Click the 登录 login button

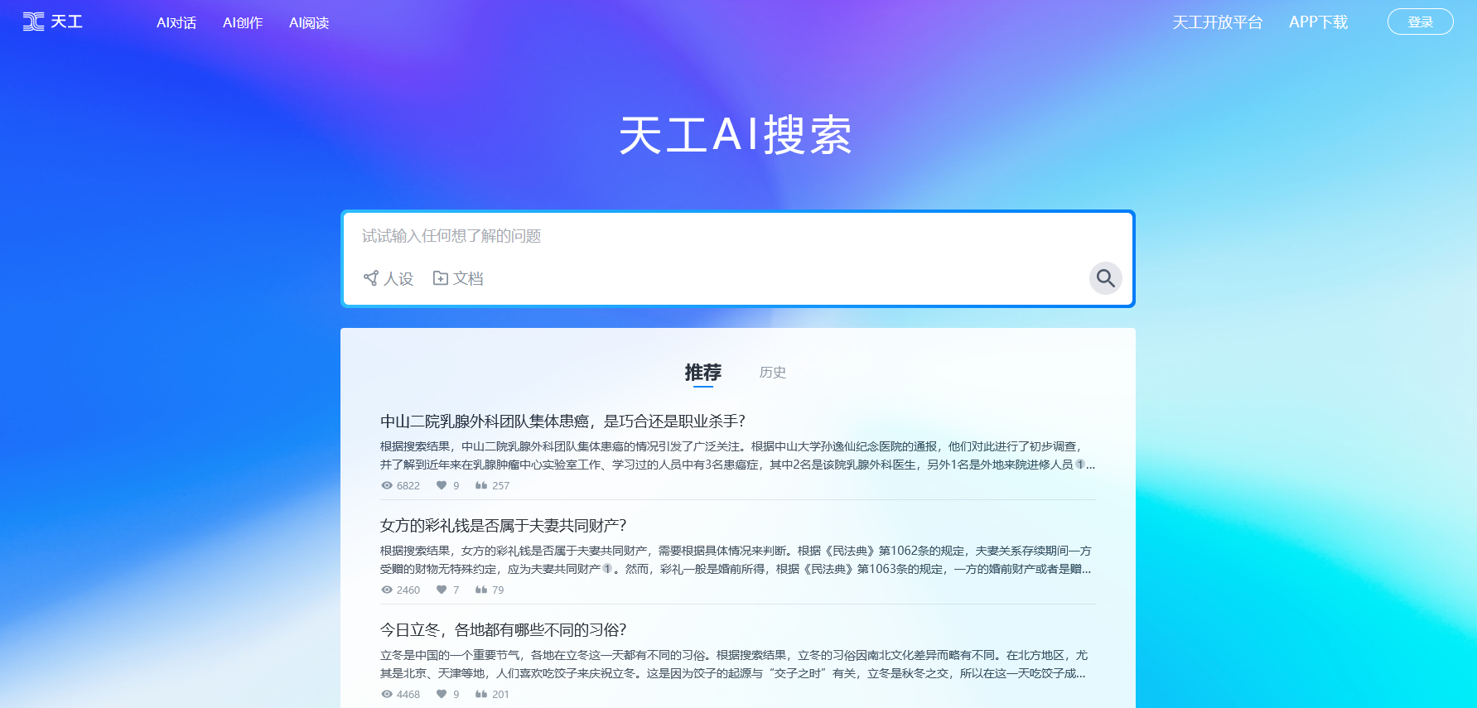[x=1420, y=22]
